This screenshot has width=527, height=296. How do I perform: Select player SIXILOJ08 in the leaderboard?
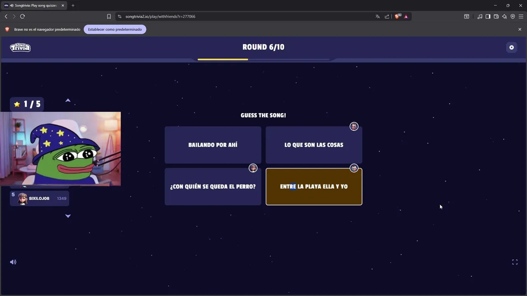click(40, 199)
